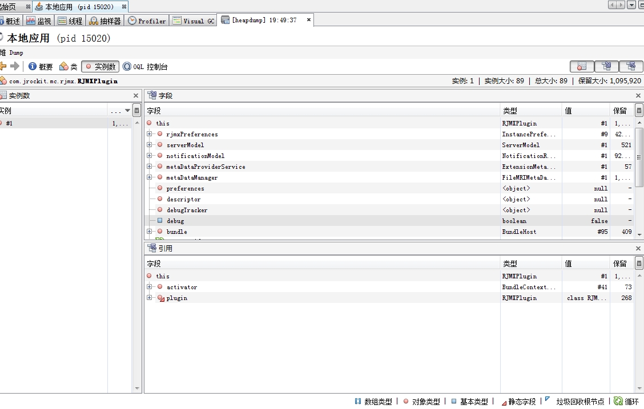The width and height of the screenshot is (644, 409).
Task: Toggle instances panel visibility button at top right
Action: 582,66
